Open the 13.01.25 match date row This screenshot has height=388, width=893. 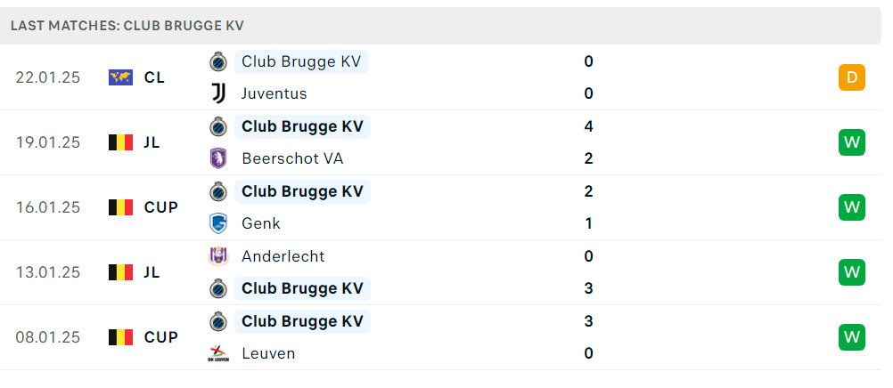(x=441, y=272)
